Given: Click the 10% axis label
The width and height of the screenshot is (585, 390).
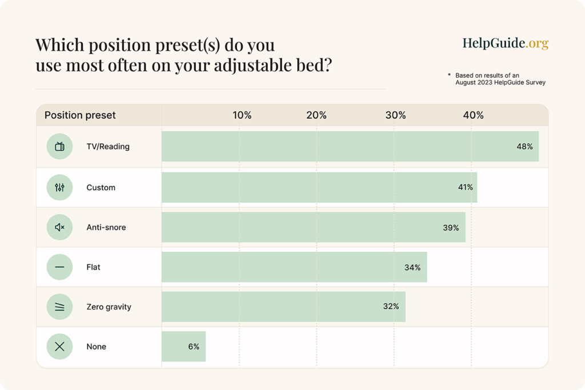Looking at the screenshot, I should point(242,115).
